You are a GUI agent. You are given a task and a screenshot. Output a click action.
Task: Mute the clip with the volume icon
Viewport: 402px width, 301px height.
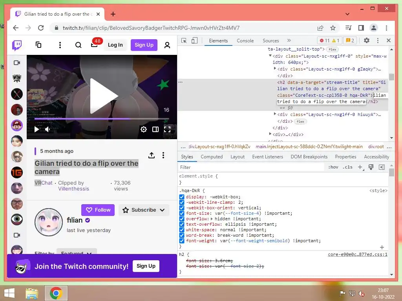coord(48,129)
